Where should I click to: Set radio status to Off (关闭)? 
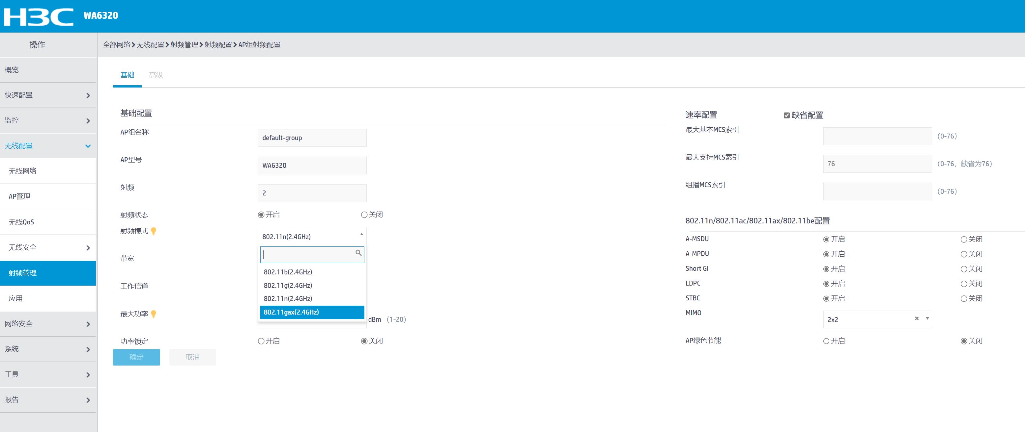pyautogui.click(x=364, y=215)
